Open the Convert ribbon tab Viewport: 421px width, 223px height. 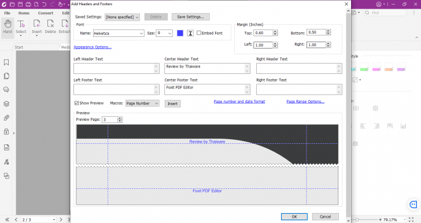click(46, 13)
